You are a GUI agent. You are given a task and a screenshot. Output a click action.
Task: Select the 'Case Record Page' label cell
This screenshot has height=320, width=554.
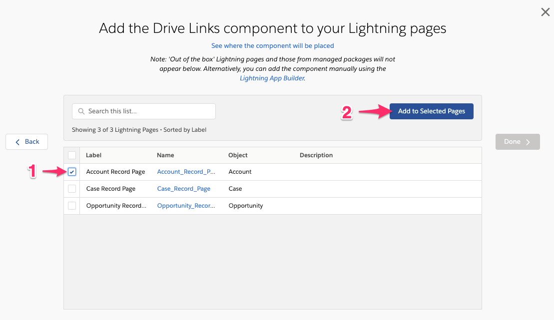[x=110, y=189]
